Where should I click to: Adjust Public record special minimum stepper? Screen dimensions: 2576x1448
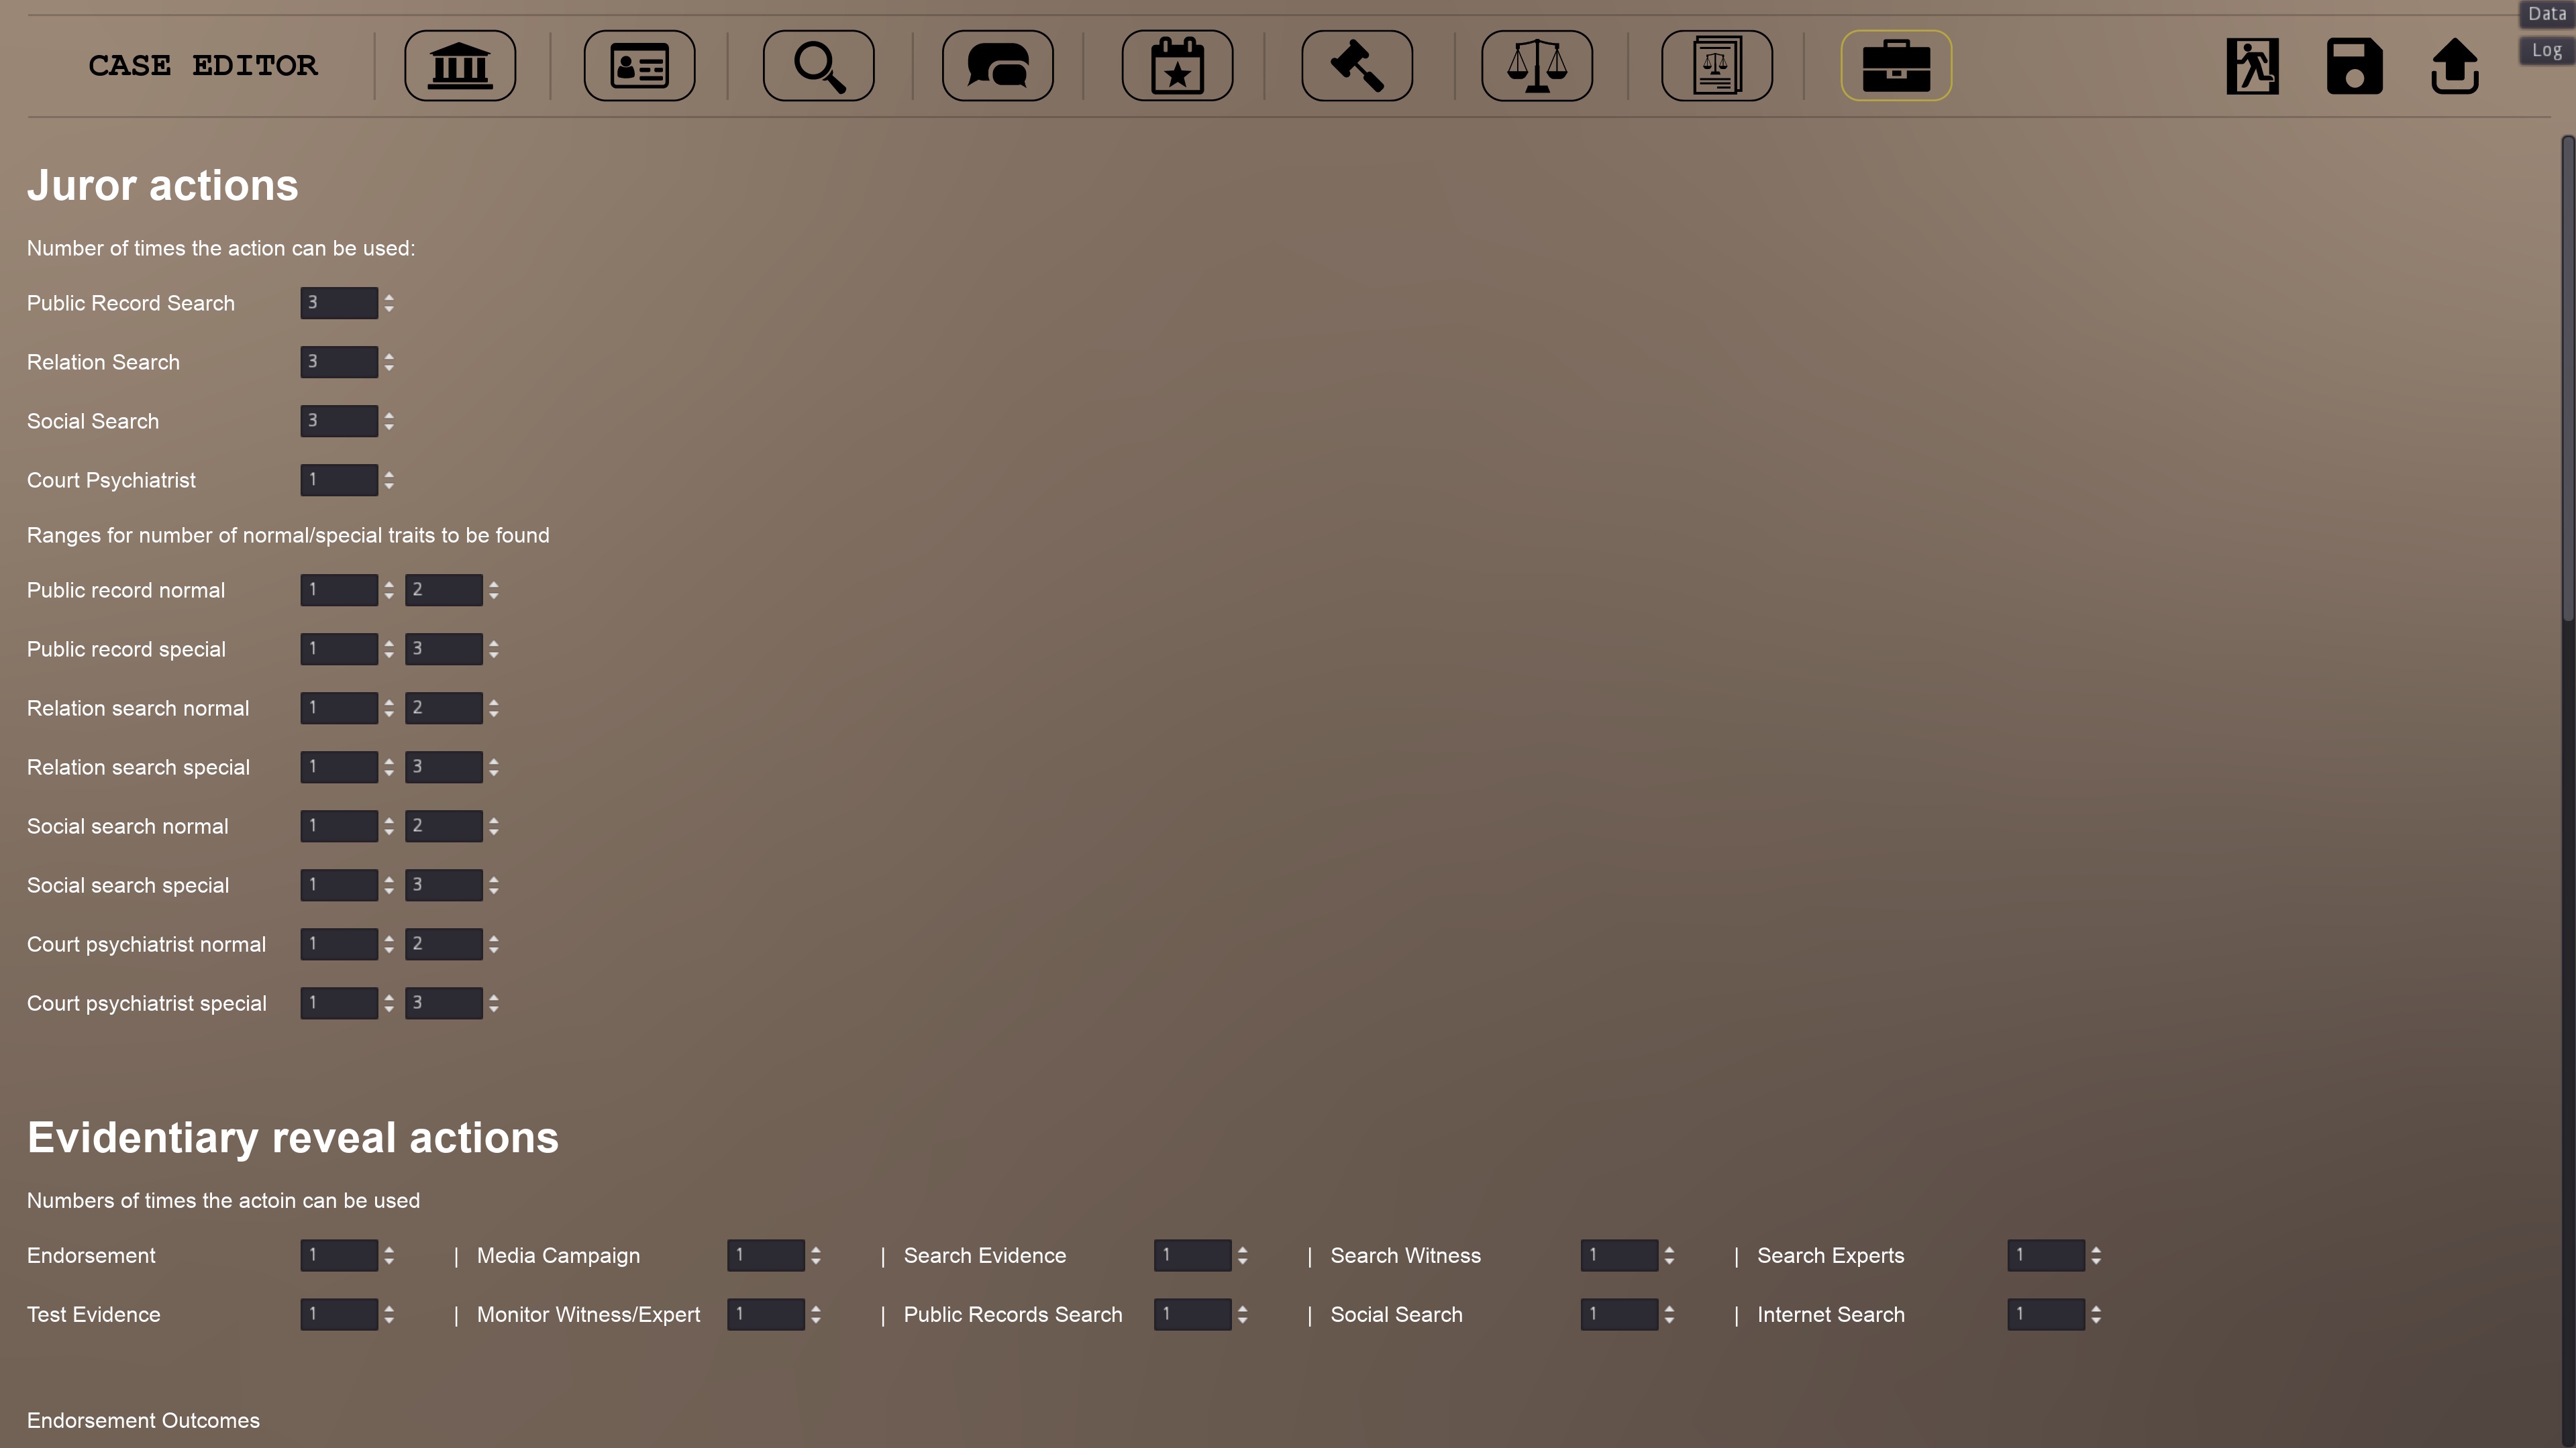point(389,649)
